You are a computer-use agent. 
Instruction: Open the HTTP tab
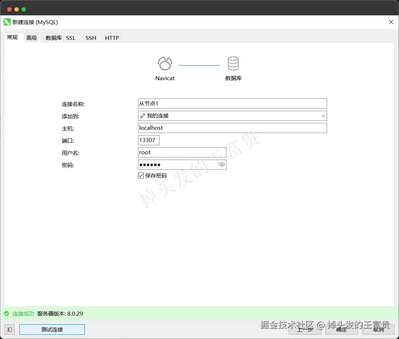coord(112,38)
